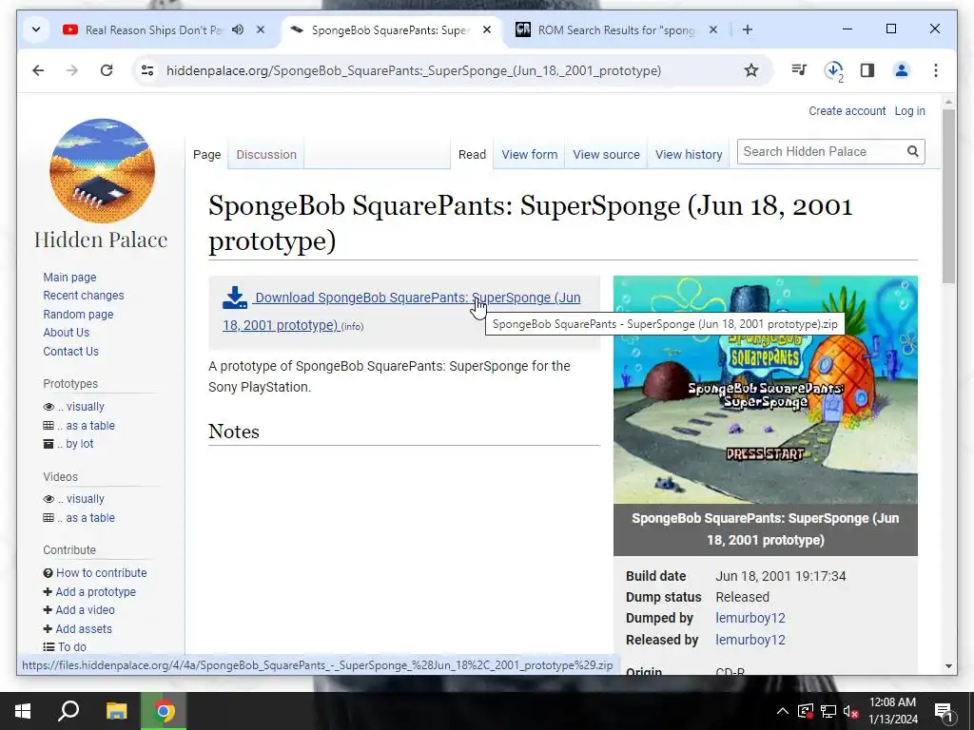Open the notification center icon
This screenshot has height=730, width=974.
[944, 711]
